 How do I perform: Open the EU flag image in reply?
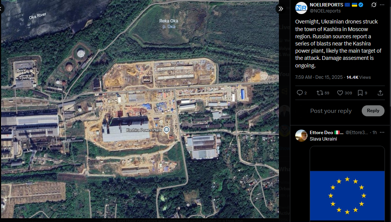tap(347, 184)
